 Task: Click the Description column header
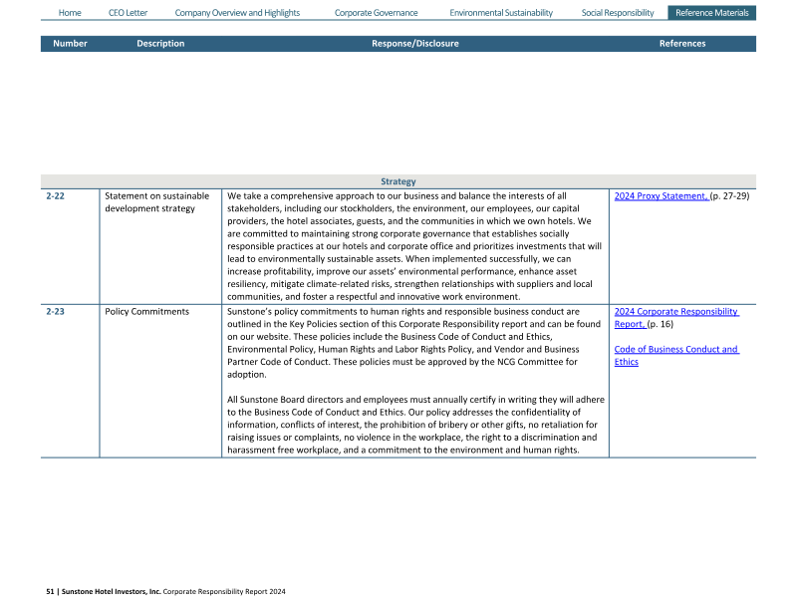tap(160, 44)
